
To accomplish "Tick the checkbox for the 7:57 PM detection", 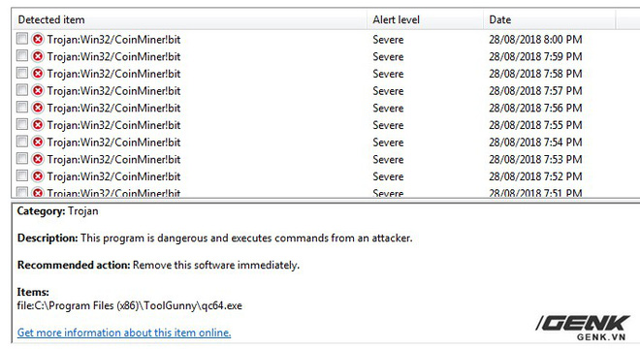I will coord(22,90).
